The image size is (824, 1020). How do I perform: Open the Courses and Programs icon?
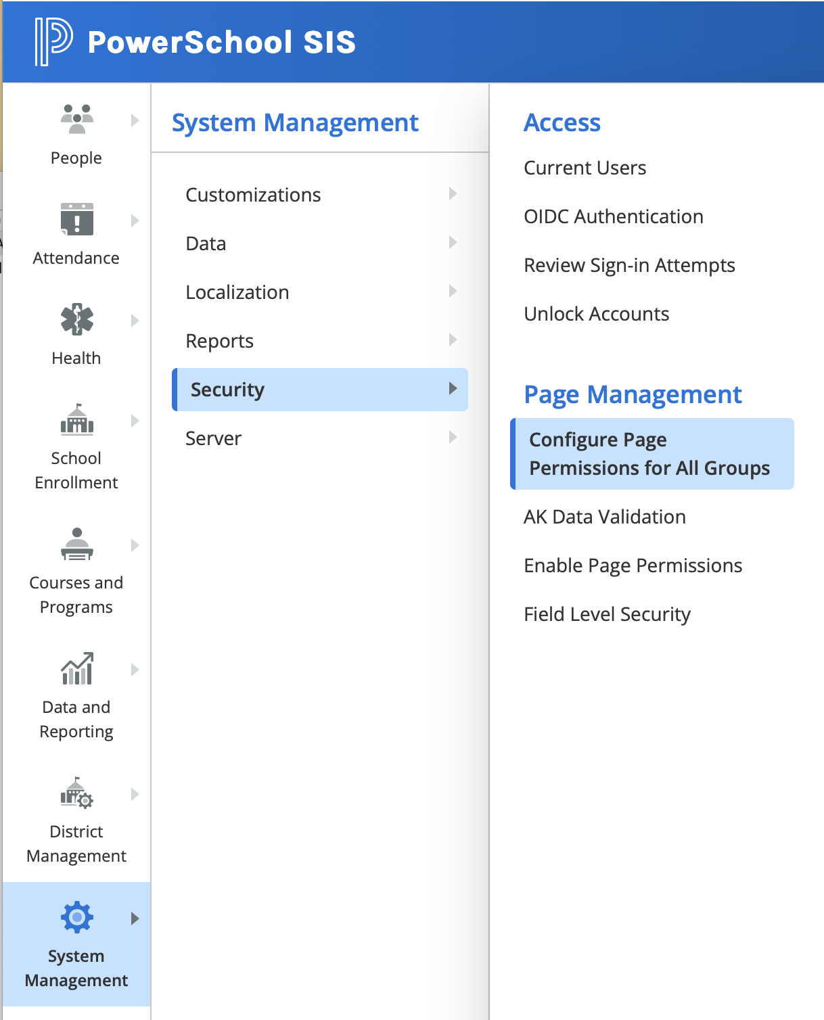pos(77,544)
